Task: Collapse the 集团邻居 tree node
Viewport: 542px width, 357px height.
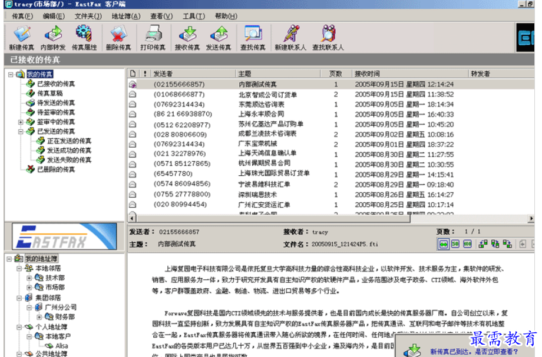Action: 19,298
